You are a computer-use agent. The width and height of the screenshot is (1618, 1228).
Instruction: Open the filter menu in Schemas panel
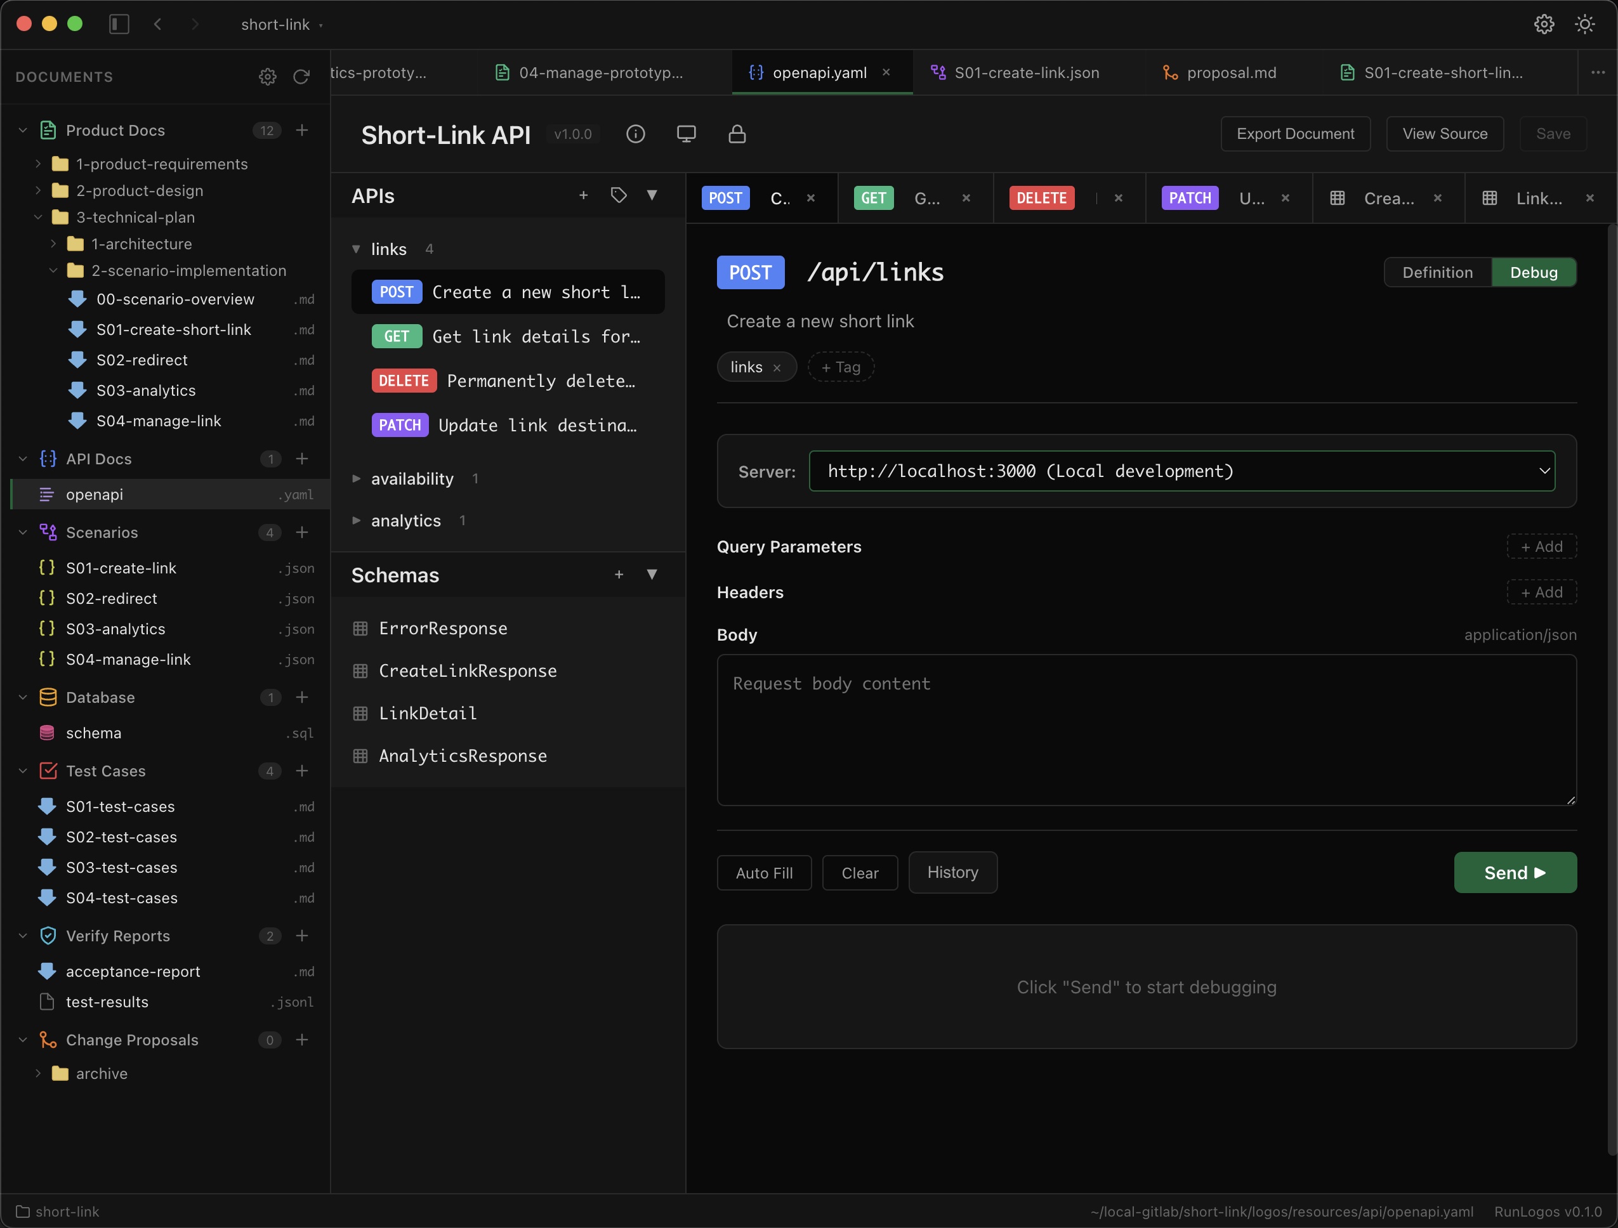pos(652,575)
